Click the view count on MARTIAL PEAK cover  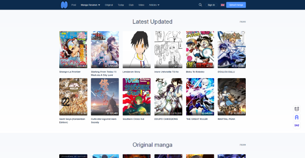coord(238,113)
